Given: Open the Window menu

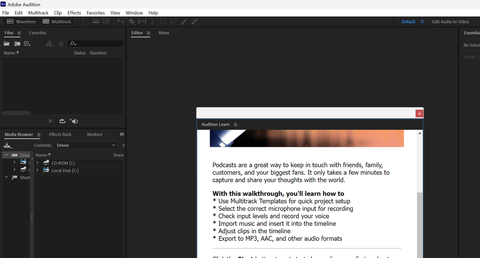Looking at the screenshot, I should [134, 13].
